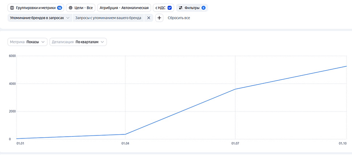This screenshot has height=155, width=352.
Task: Click the sliders icon in Фильтры
Action: (180, 8)
